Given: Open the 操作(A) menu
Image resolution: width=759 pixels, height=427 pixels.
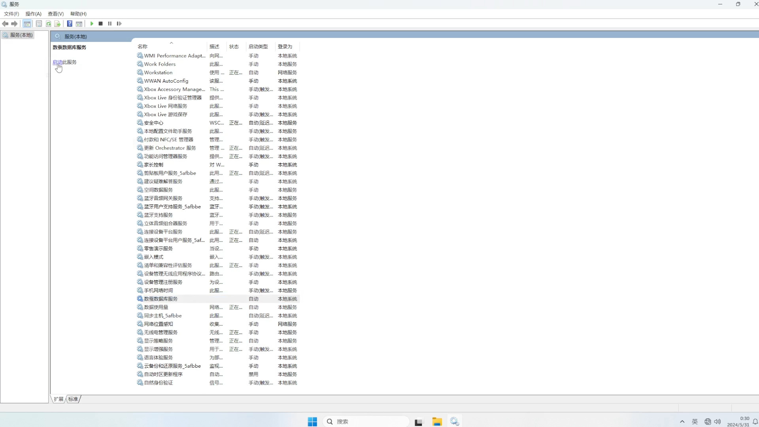Looking at the screenshot, I should pyautogui.click(x=33, y=14).
